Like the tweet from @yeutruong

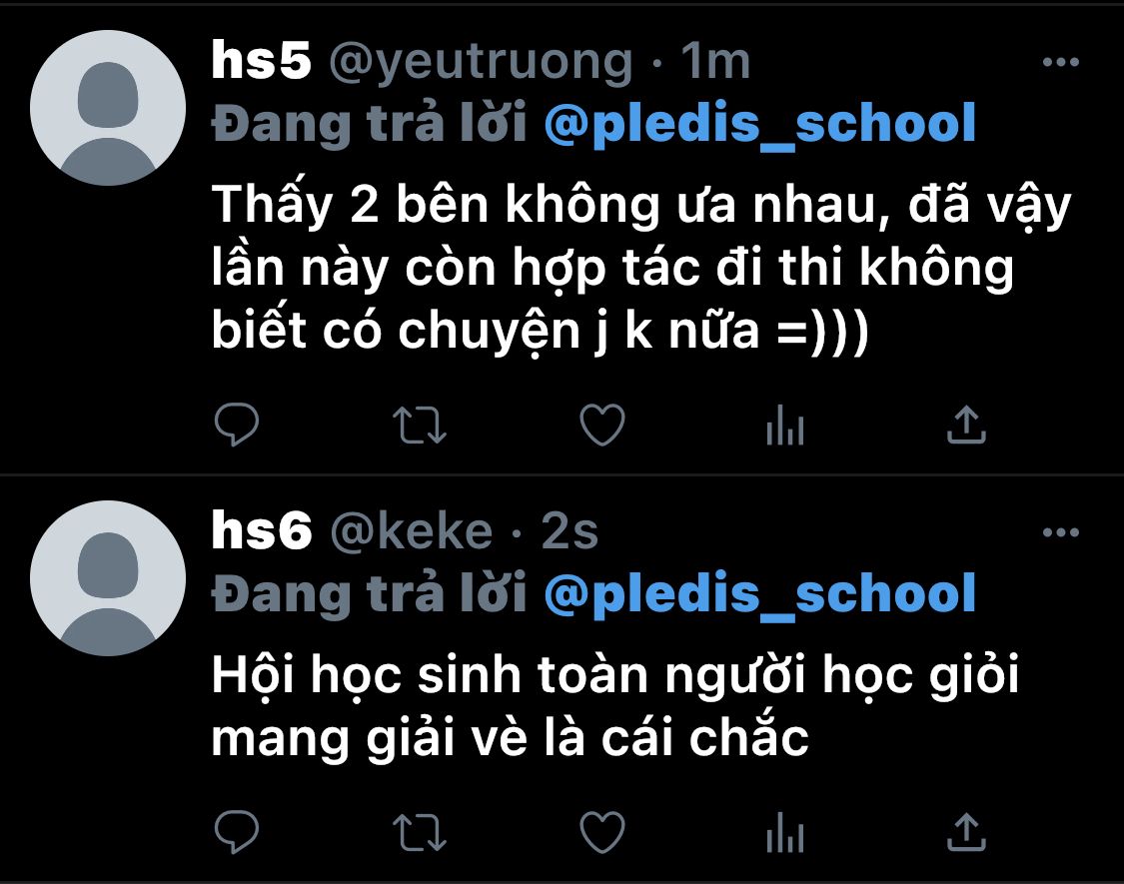tap(602, 425)
